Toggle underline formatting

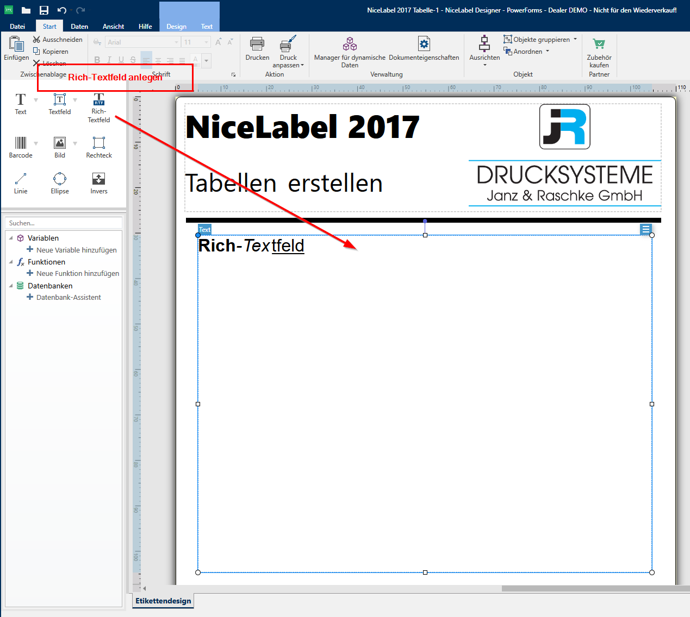tap(121, 60)
